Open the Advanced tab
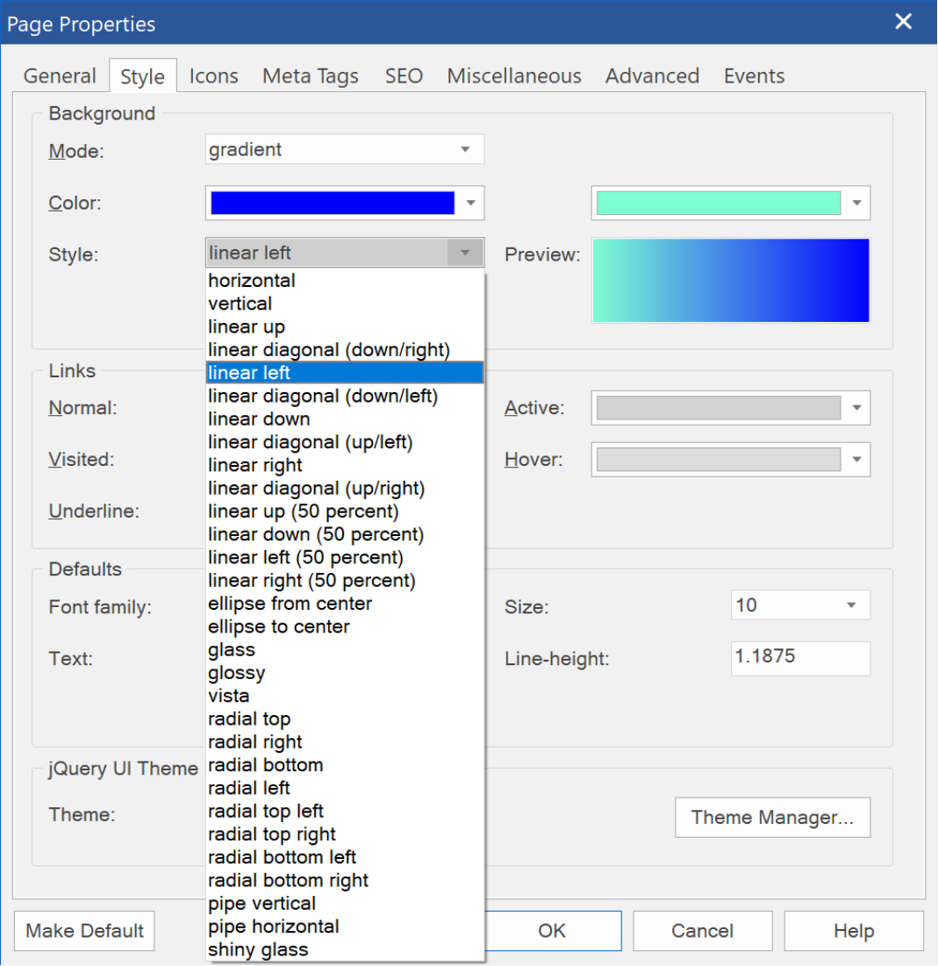This screenshot has width=938, height=966. 652,75
